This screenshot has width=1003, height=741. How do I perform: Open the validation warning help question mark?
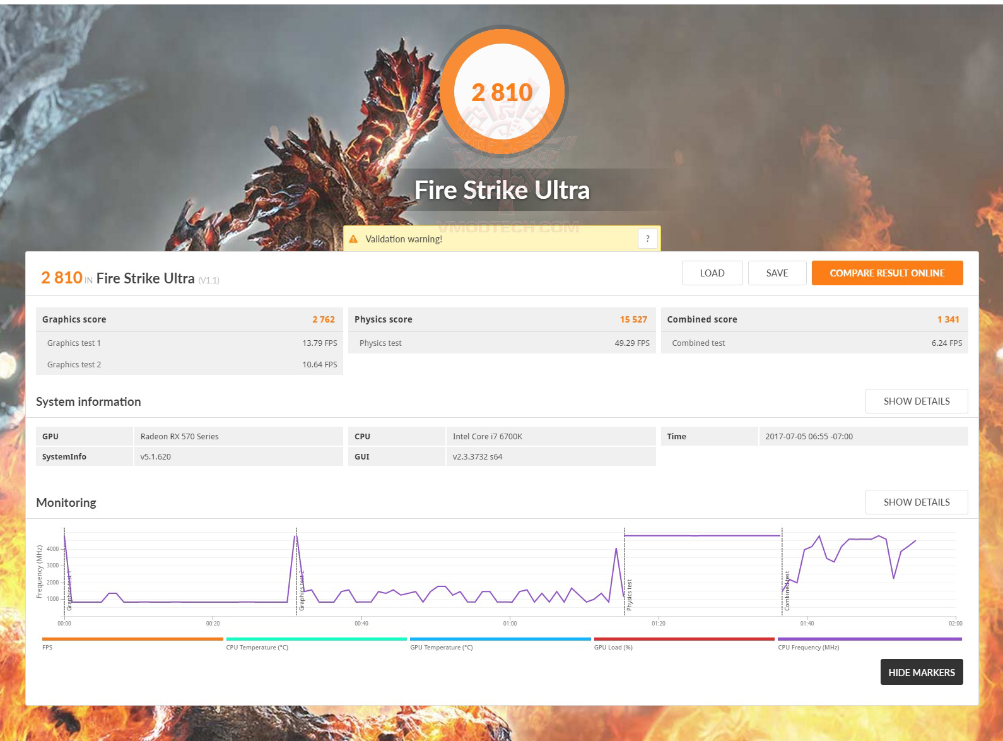pos(648,239)
